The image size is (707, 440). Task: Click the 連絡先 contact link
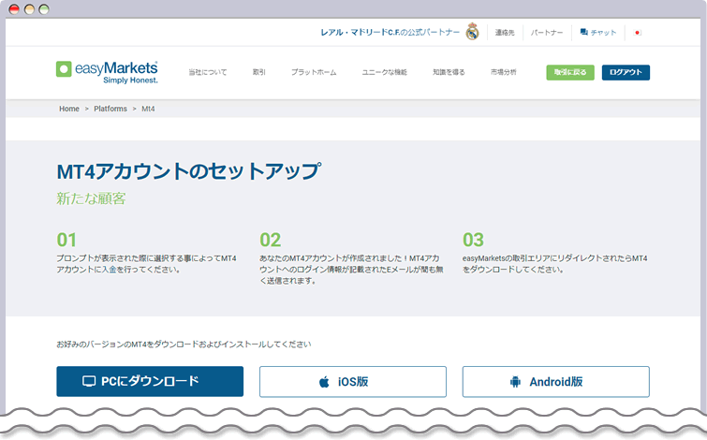coord(505,33)
